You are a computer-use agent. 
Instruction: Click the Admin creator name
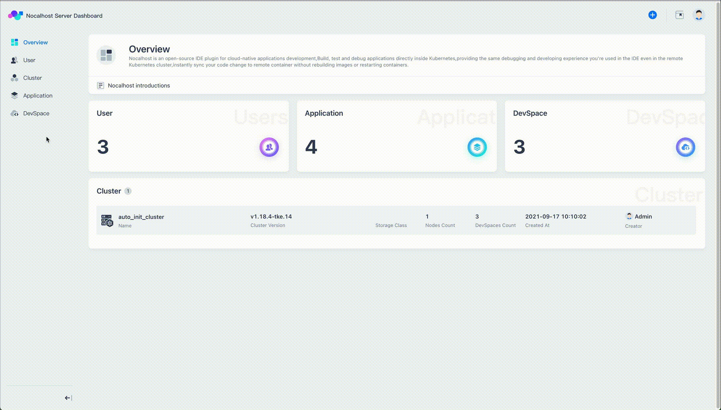coord(643,216)
